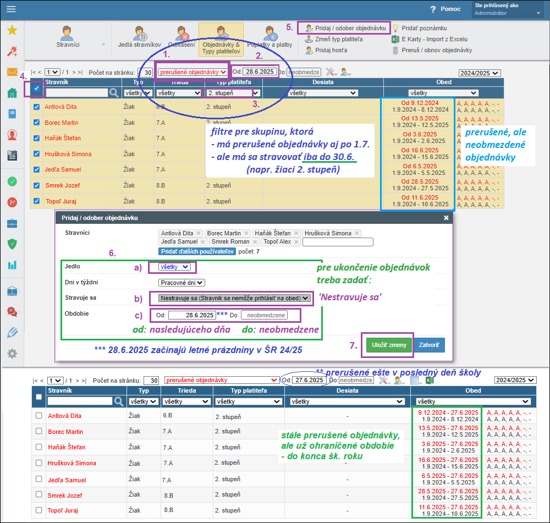Open the hamburger menu at top left
Screen dimensions: 550x523
(11, 9)
